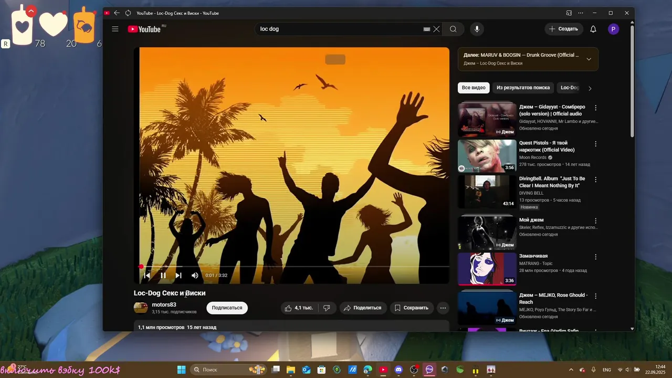Seek using the video progress bar
This screenshot has width=672, height=378.
click(294, 267)
